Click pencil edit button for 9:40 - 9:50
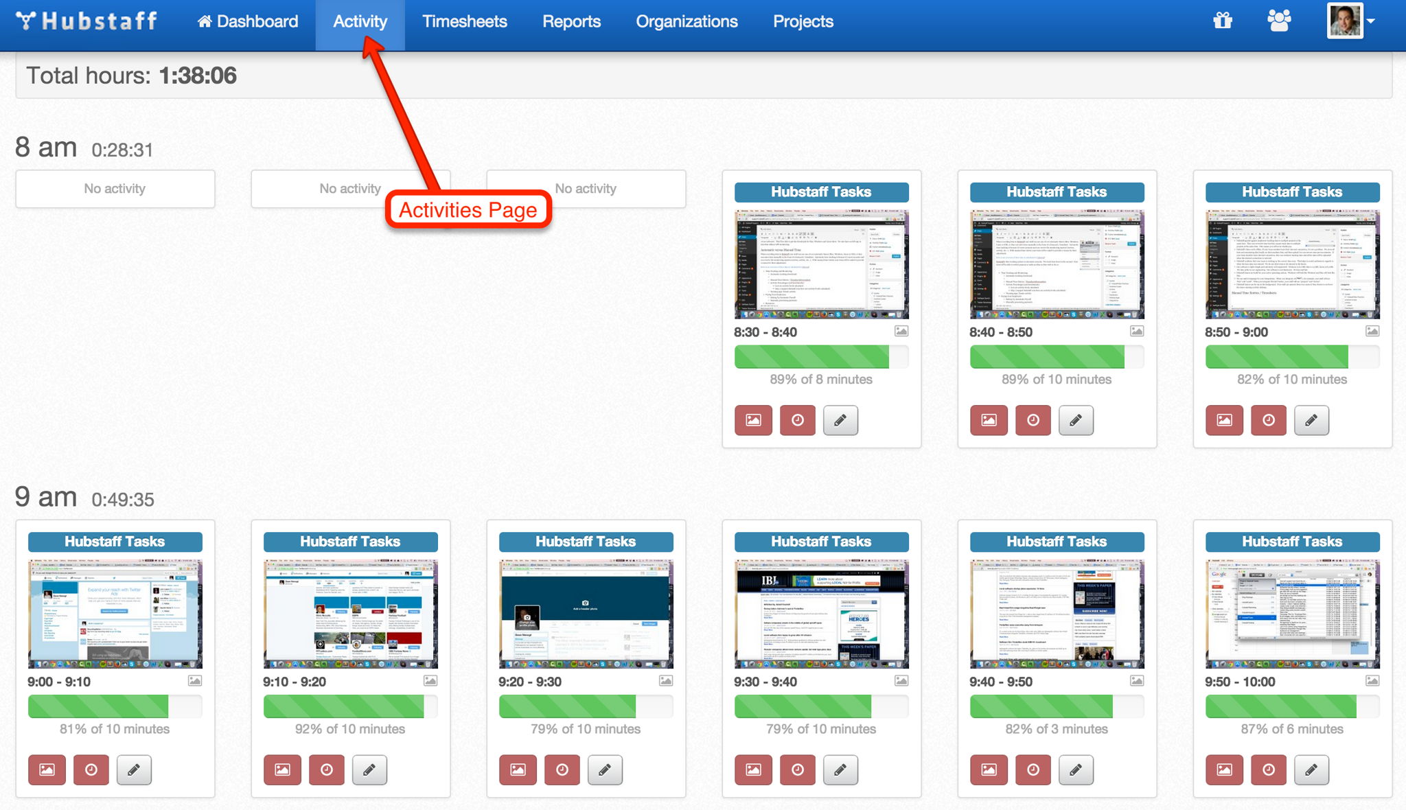This screenshot has height=810, width=1406. tap(1076, 770)
